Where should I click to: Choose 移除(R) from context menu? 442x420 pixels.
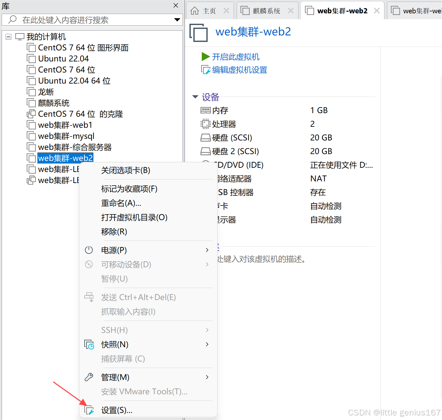coord(148,232)
